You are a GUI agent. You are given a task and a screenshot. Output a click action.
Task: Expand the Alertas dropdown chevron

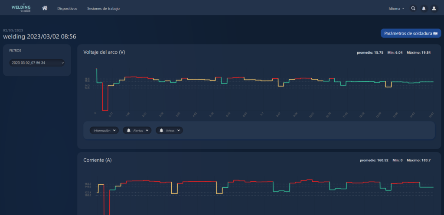click(147, 130)
